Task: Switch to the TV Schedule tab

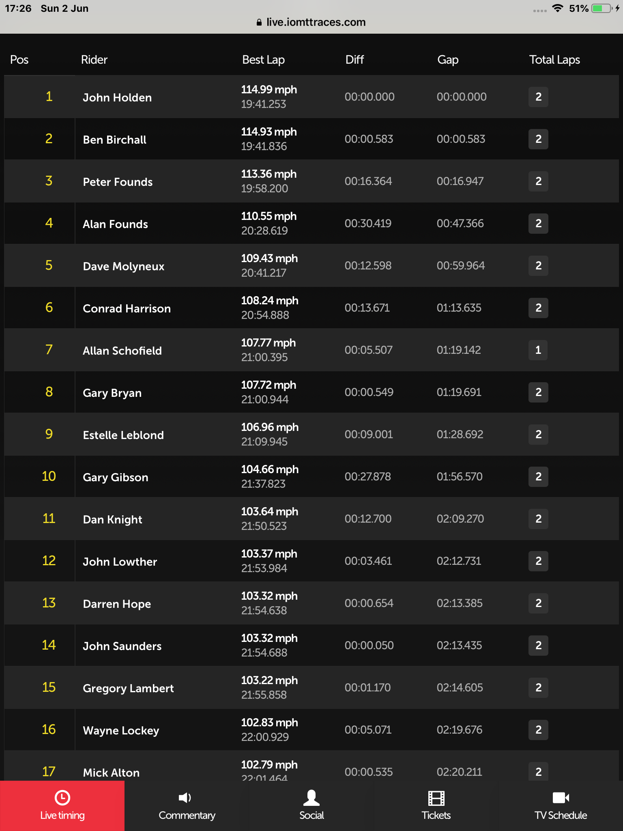Action: 561,805
